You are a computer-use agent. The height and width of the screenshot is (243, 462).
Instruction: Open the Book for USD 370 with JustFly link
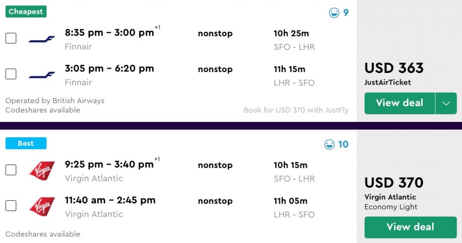[296, 110]
